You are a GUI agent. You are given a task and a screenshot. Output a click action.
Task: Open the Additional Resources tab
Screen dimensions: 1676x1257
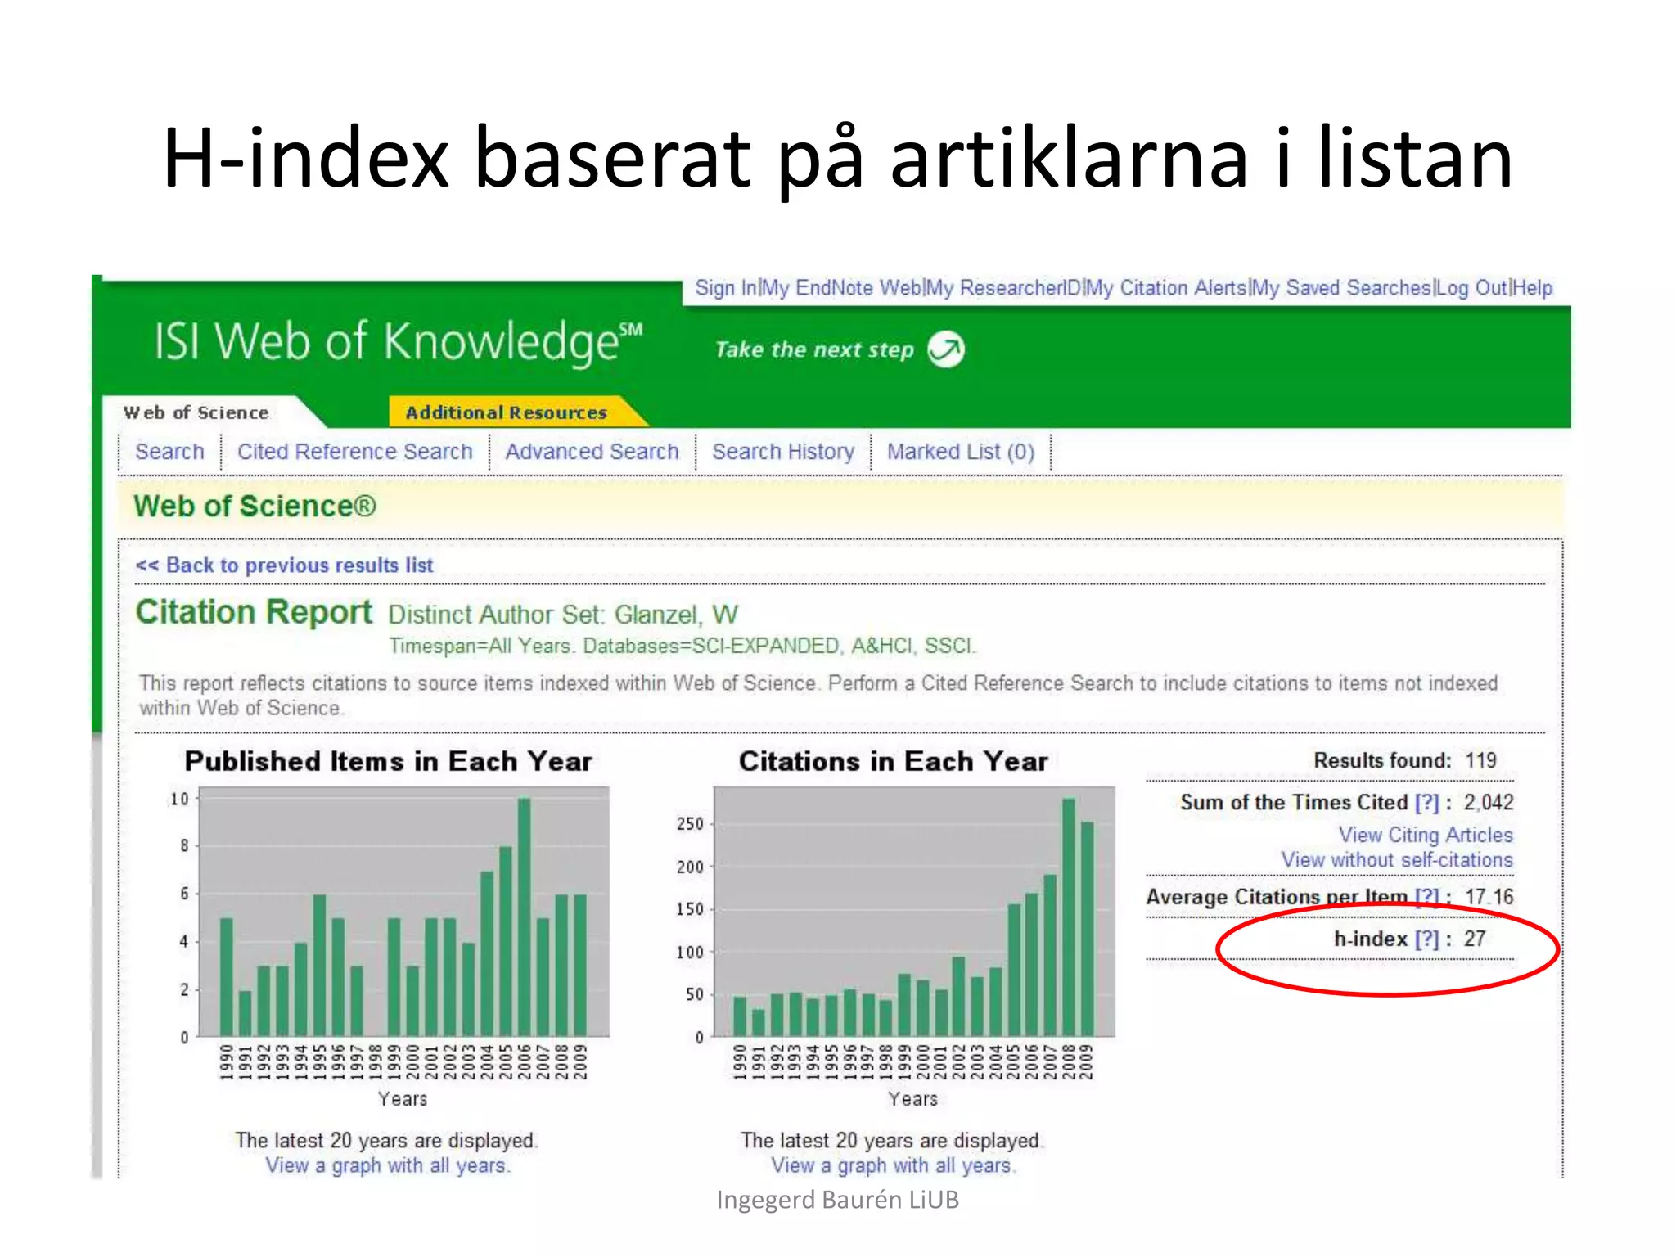click(506, 412)
